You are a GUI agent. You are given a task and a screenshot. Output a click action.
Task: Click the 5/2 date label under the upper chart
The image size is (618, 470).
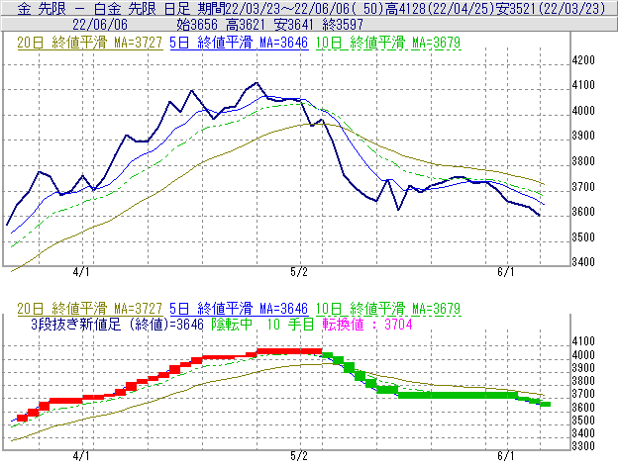pos(299,272)
